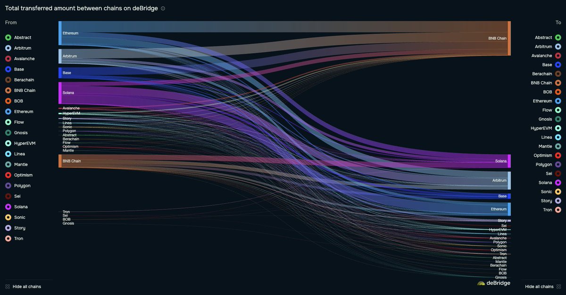Screen dimensions: 566x295
Task: Click the Flow ring icon in To legend
Action: click(558, 110)
